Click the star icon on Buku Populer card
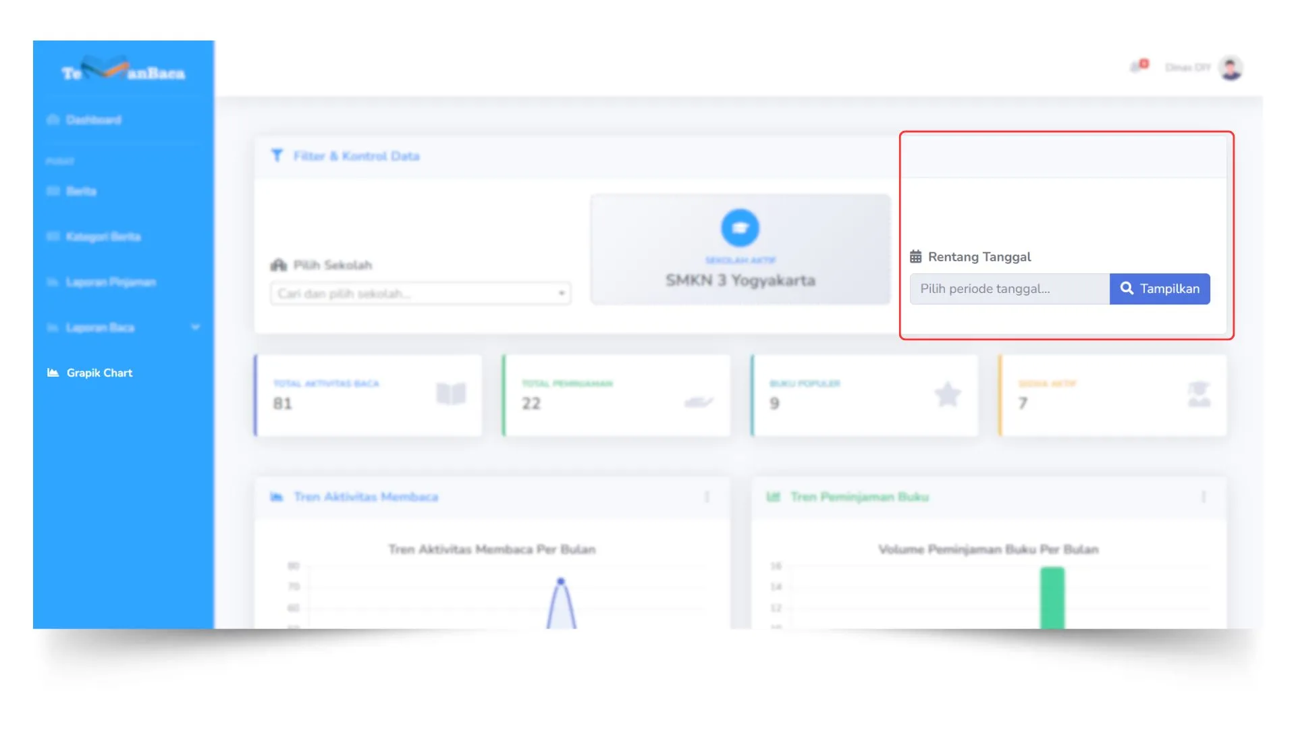This screenshot has width=1296, height=729. pyautogui.click(x=947, y=394)
